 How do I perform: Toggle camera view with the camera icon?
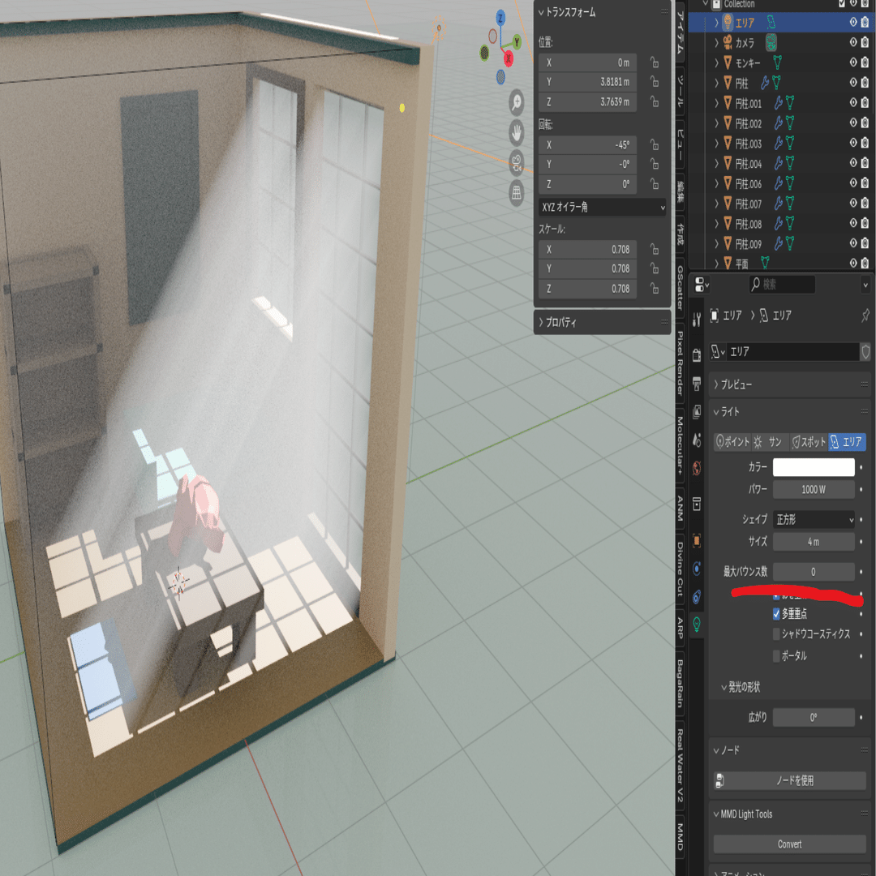click(x=516, y=163)
